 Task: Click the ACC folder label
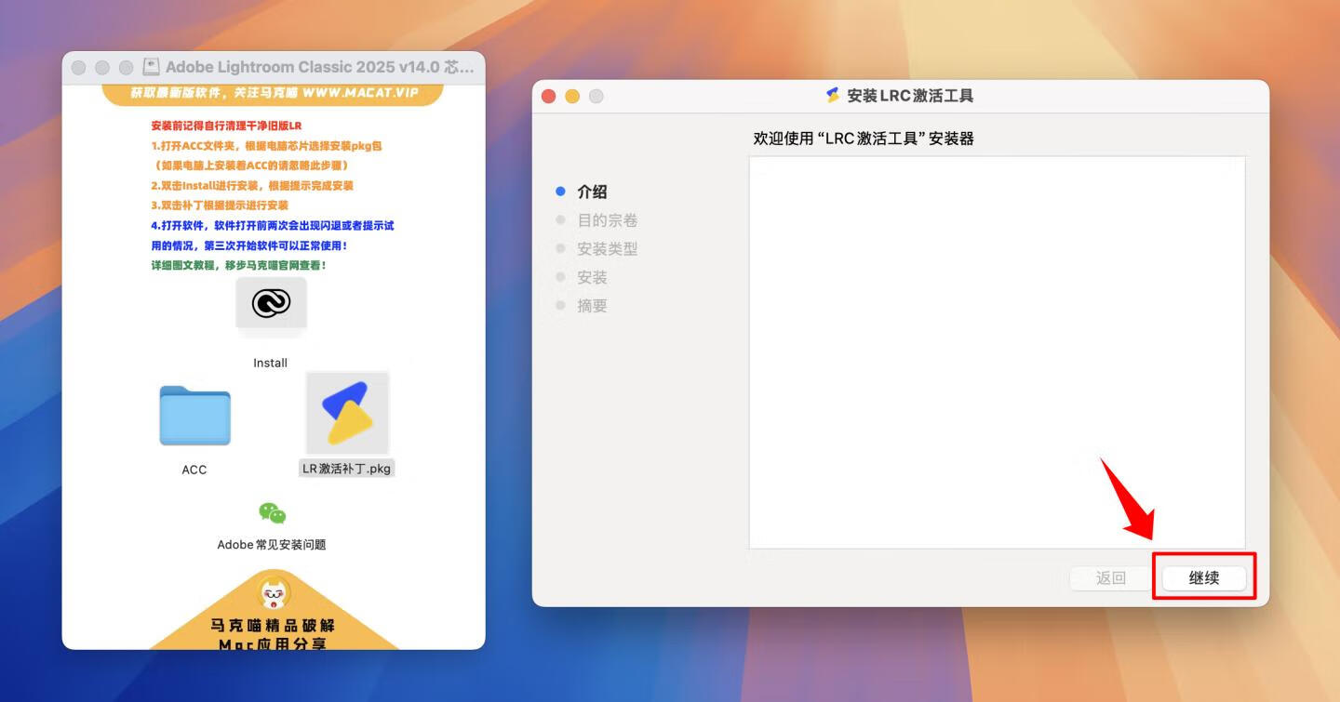tap(194, 470)
